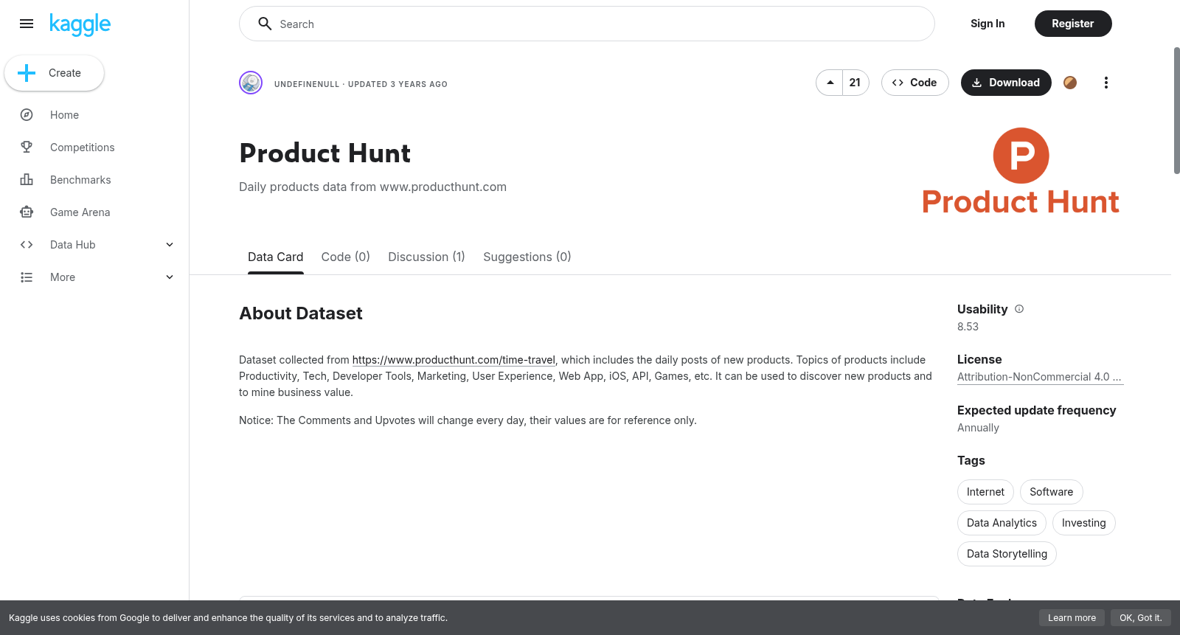Screen dimensions: 1180x635
Task: Select the Investing tag
Action: coord(1083,523)
